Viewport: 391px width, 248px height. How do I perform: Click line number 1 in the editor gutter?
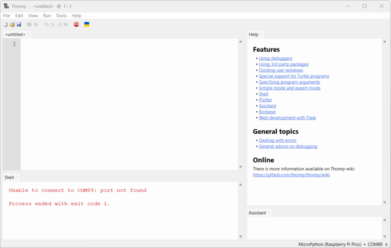(14, 44)
